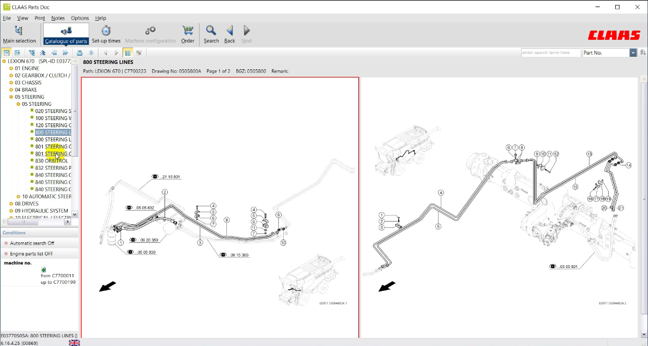Click the double up-chevron level icon

coord(43,53)
